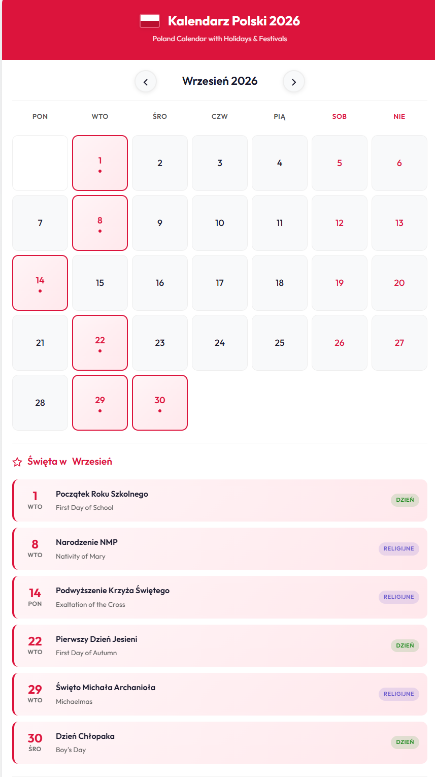Click day 30 in the calendar grid
The height and width of the screenshot is (777, 435).
point(160,403)
